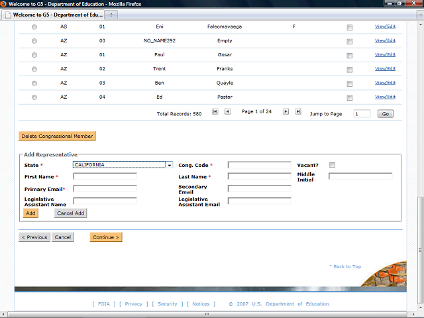
Task: Click the Firefox icon in the title bar
Action: tap(4, 3)
